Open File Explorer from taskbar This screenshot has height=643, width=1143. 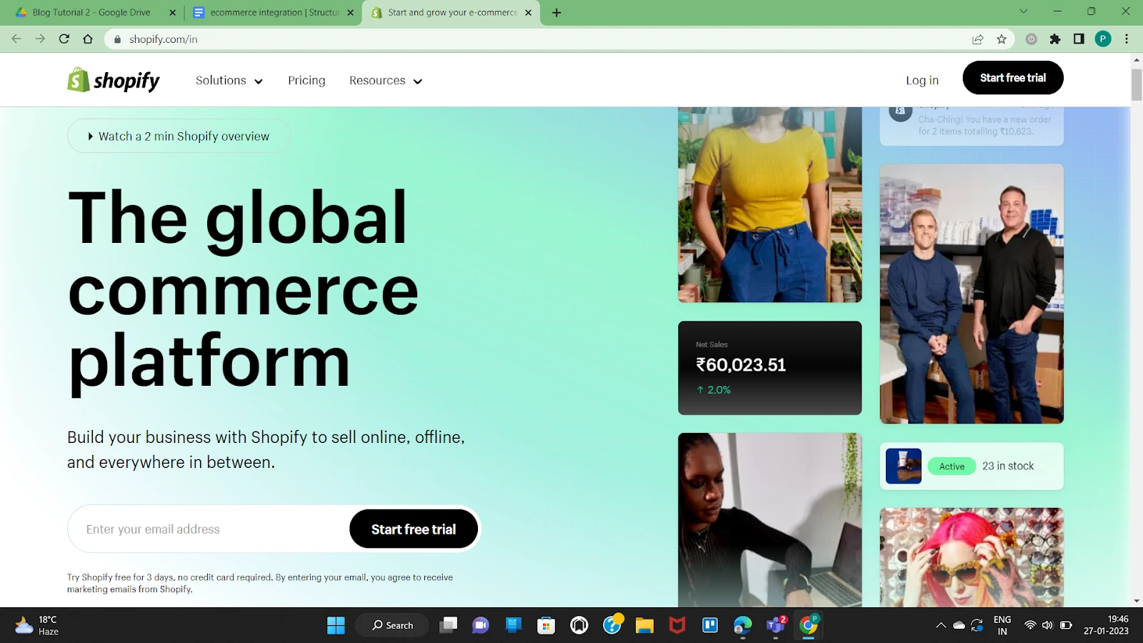(644, 625)
